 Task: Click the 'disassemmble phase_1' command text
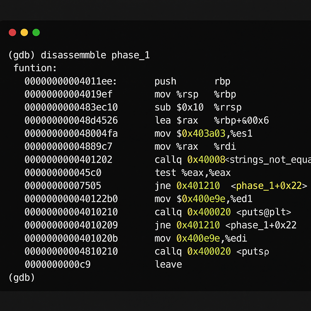(x=95, y=55)
